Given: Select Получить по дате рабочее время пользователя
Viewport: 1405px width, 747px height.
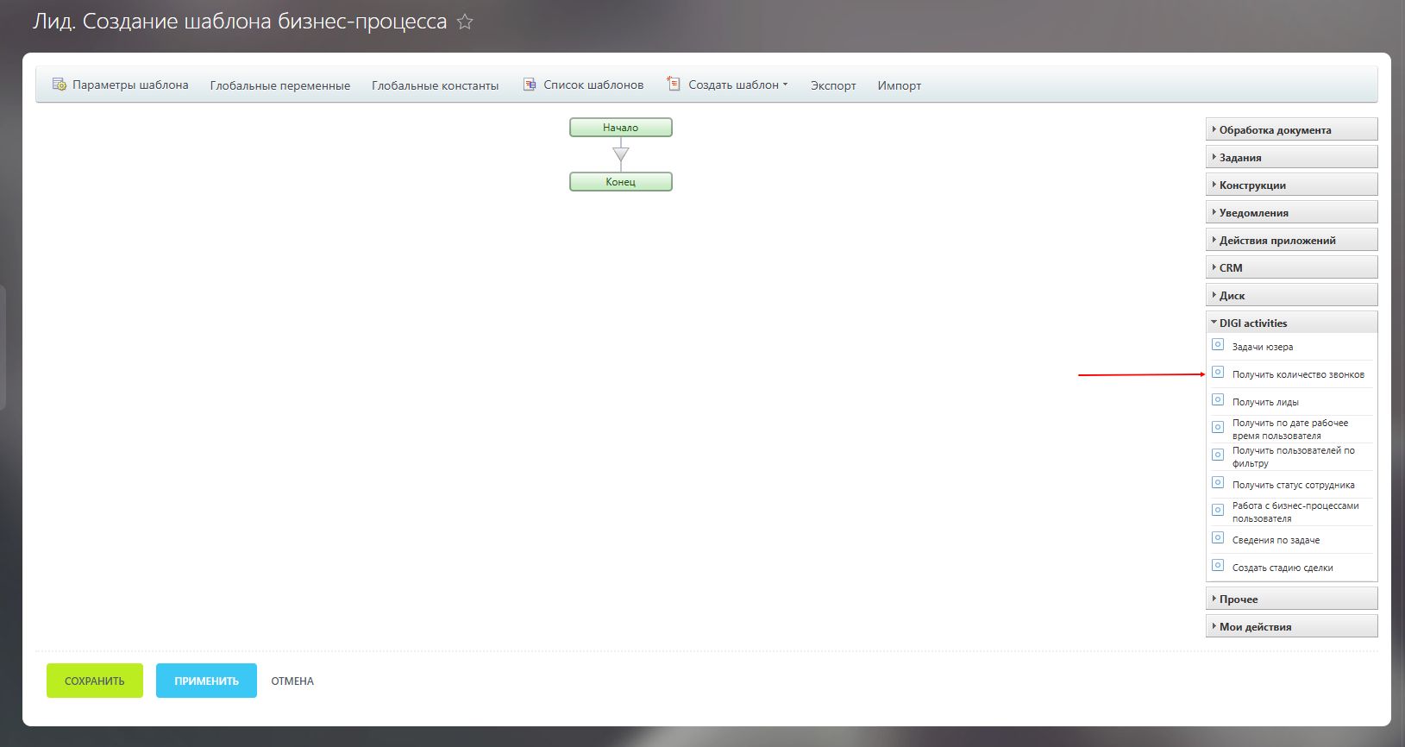Looking at the screenshot, I should point(1290,429).
